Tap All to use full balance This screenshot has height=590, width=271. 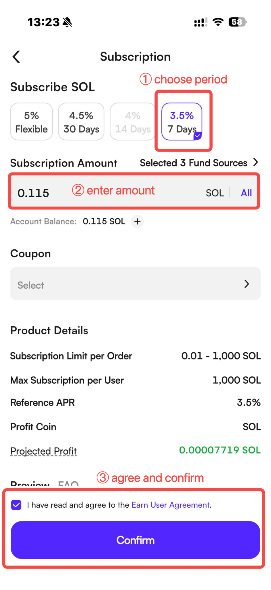point(246,193)
